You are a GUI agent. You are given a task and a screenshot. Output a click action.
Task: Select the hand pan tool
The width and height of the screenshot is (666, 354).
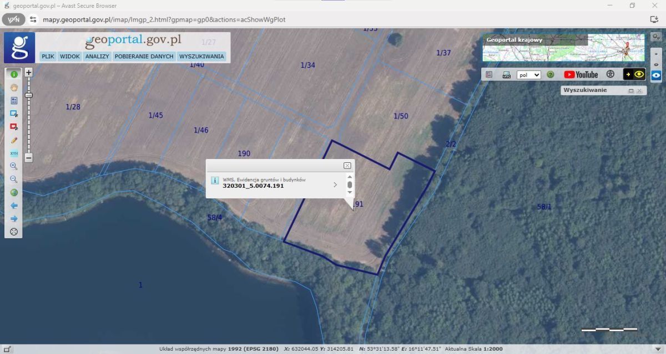(x=14, y=87)
